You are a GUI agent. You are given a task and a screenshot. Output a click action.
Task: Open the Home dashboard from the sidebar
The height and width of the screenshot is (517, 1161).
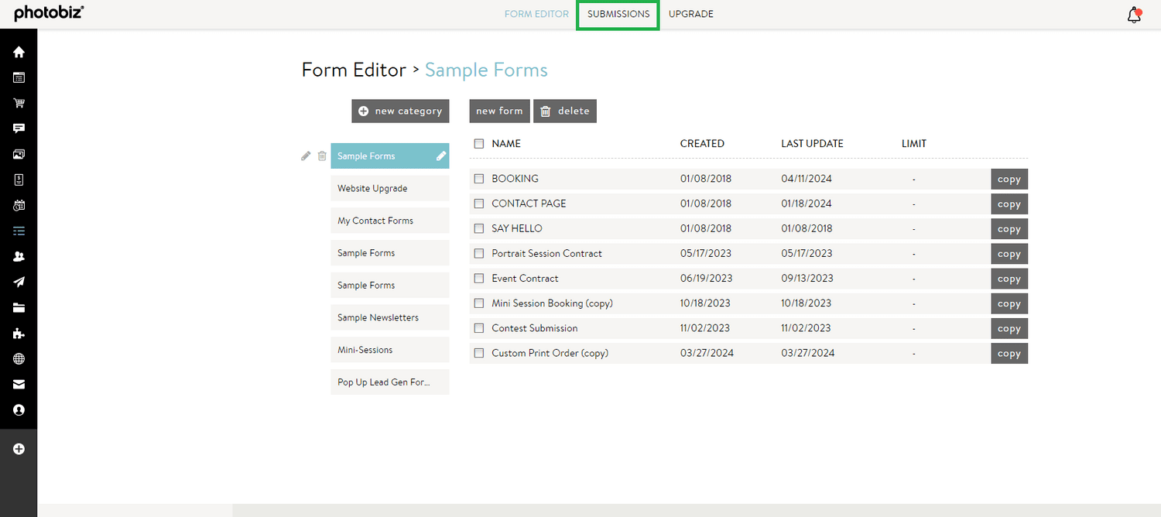coord(18,52)
